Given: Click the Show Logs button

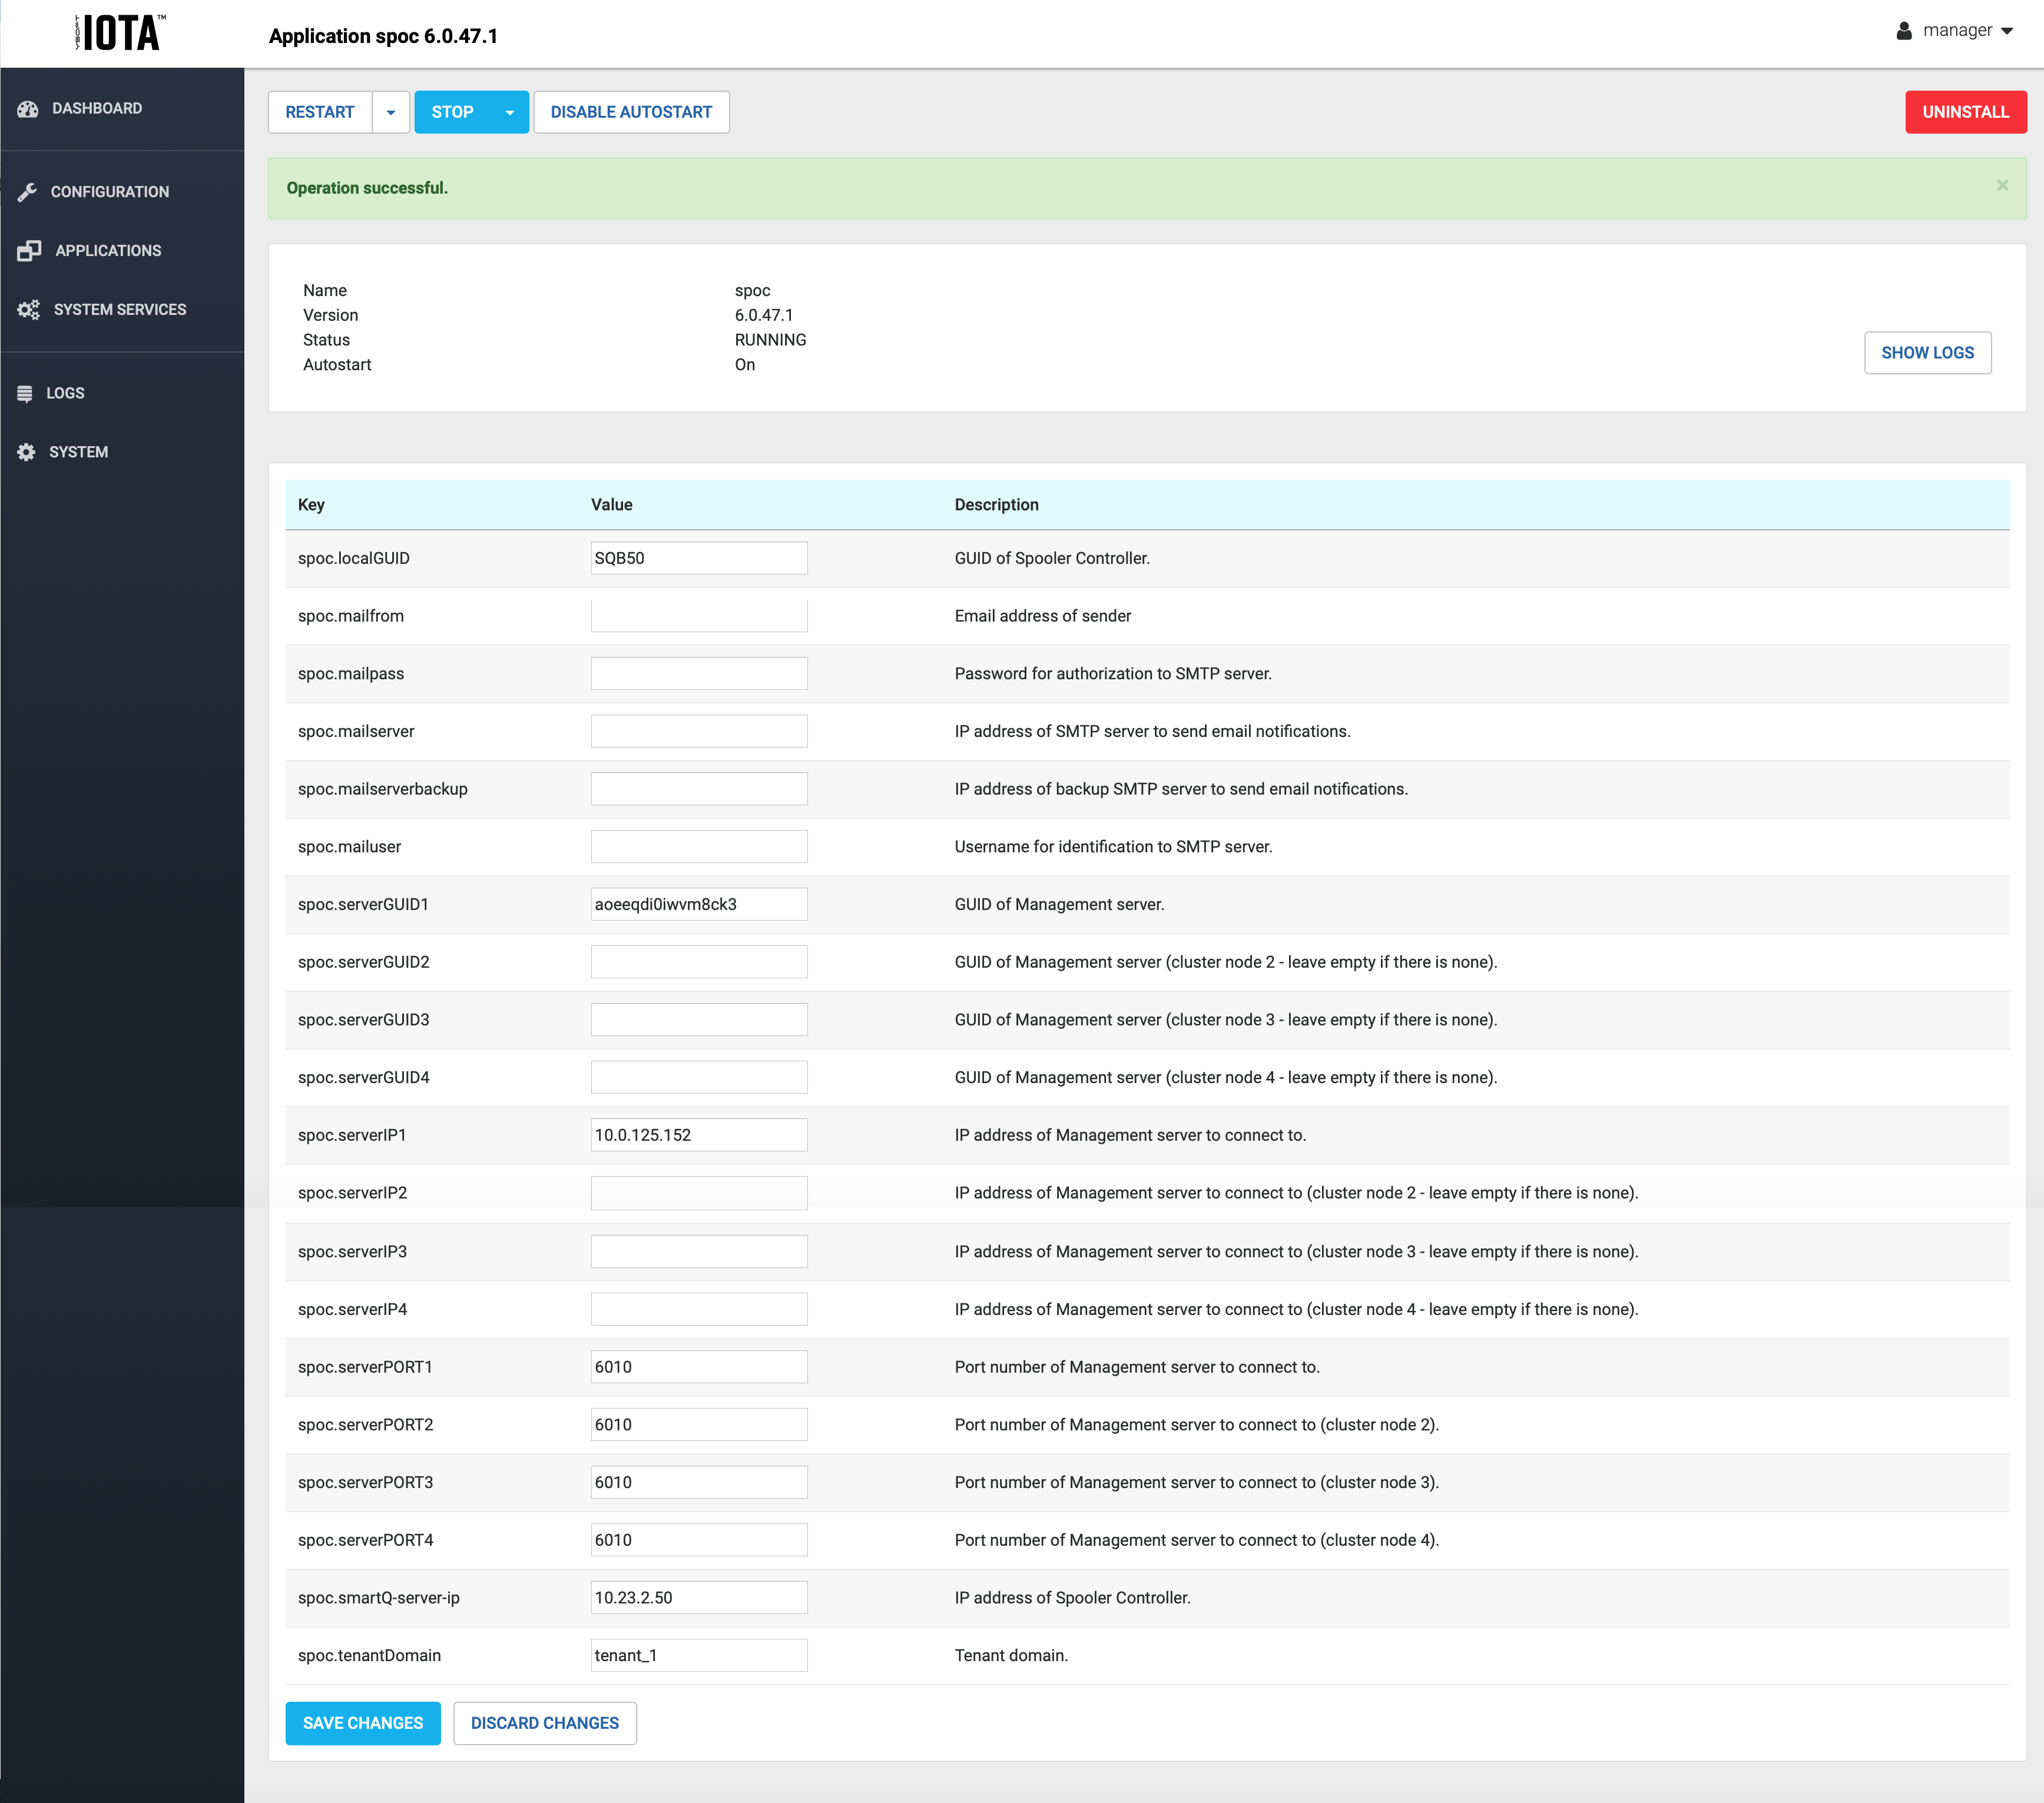Looking at the screenshot, I should click(1927, 353).
